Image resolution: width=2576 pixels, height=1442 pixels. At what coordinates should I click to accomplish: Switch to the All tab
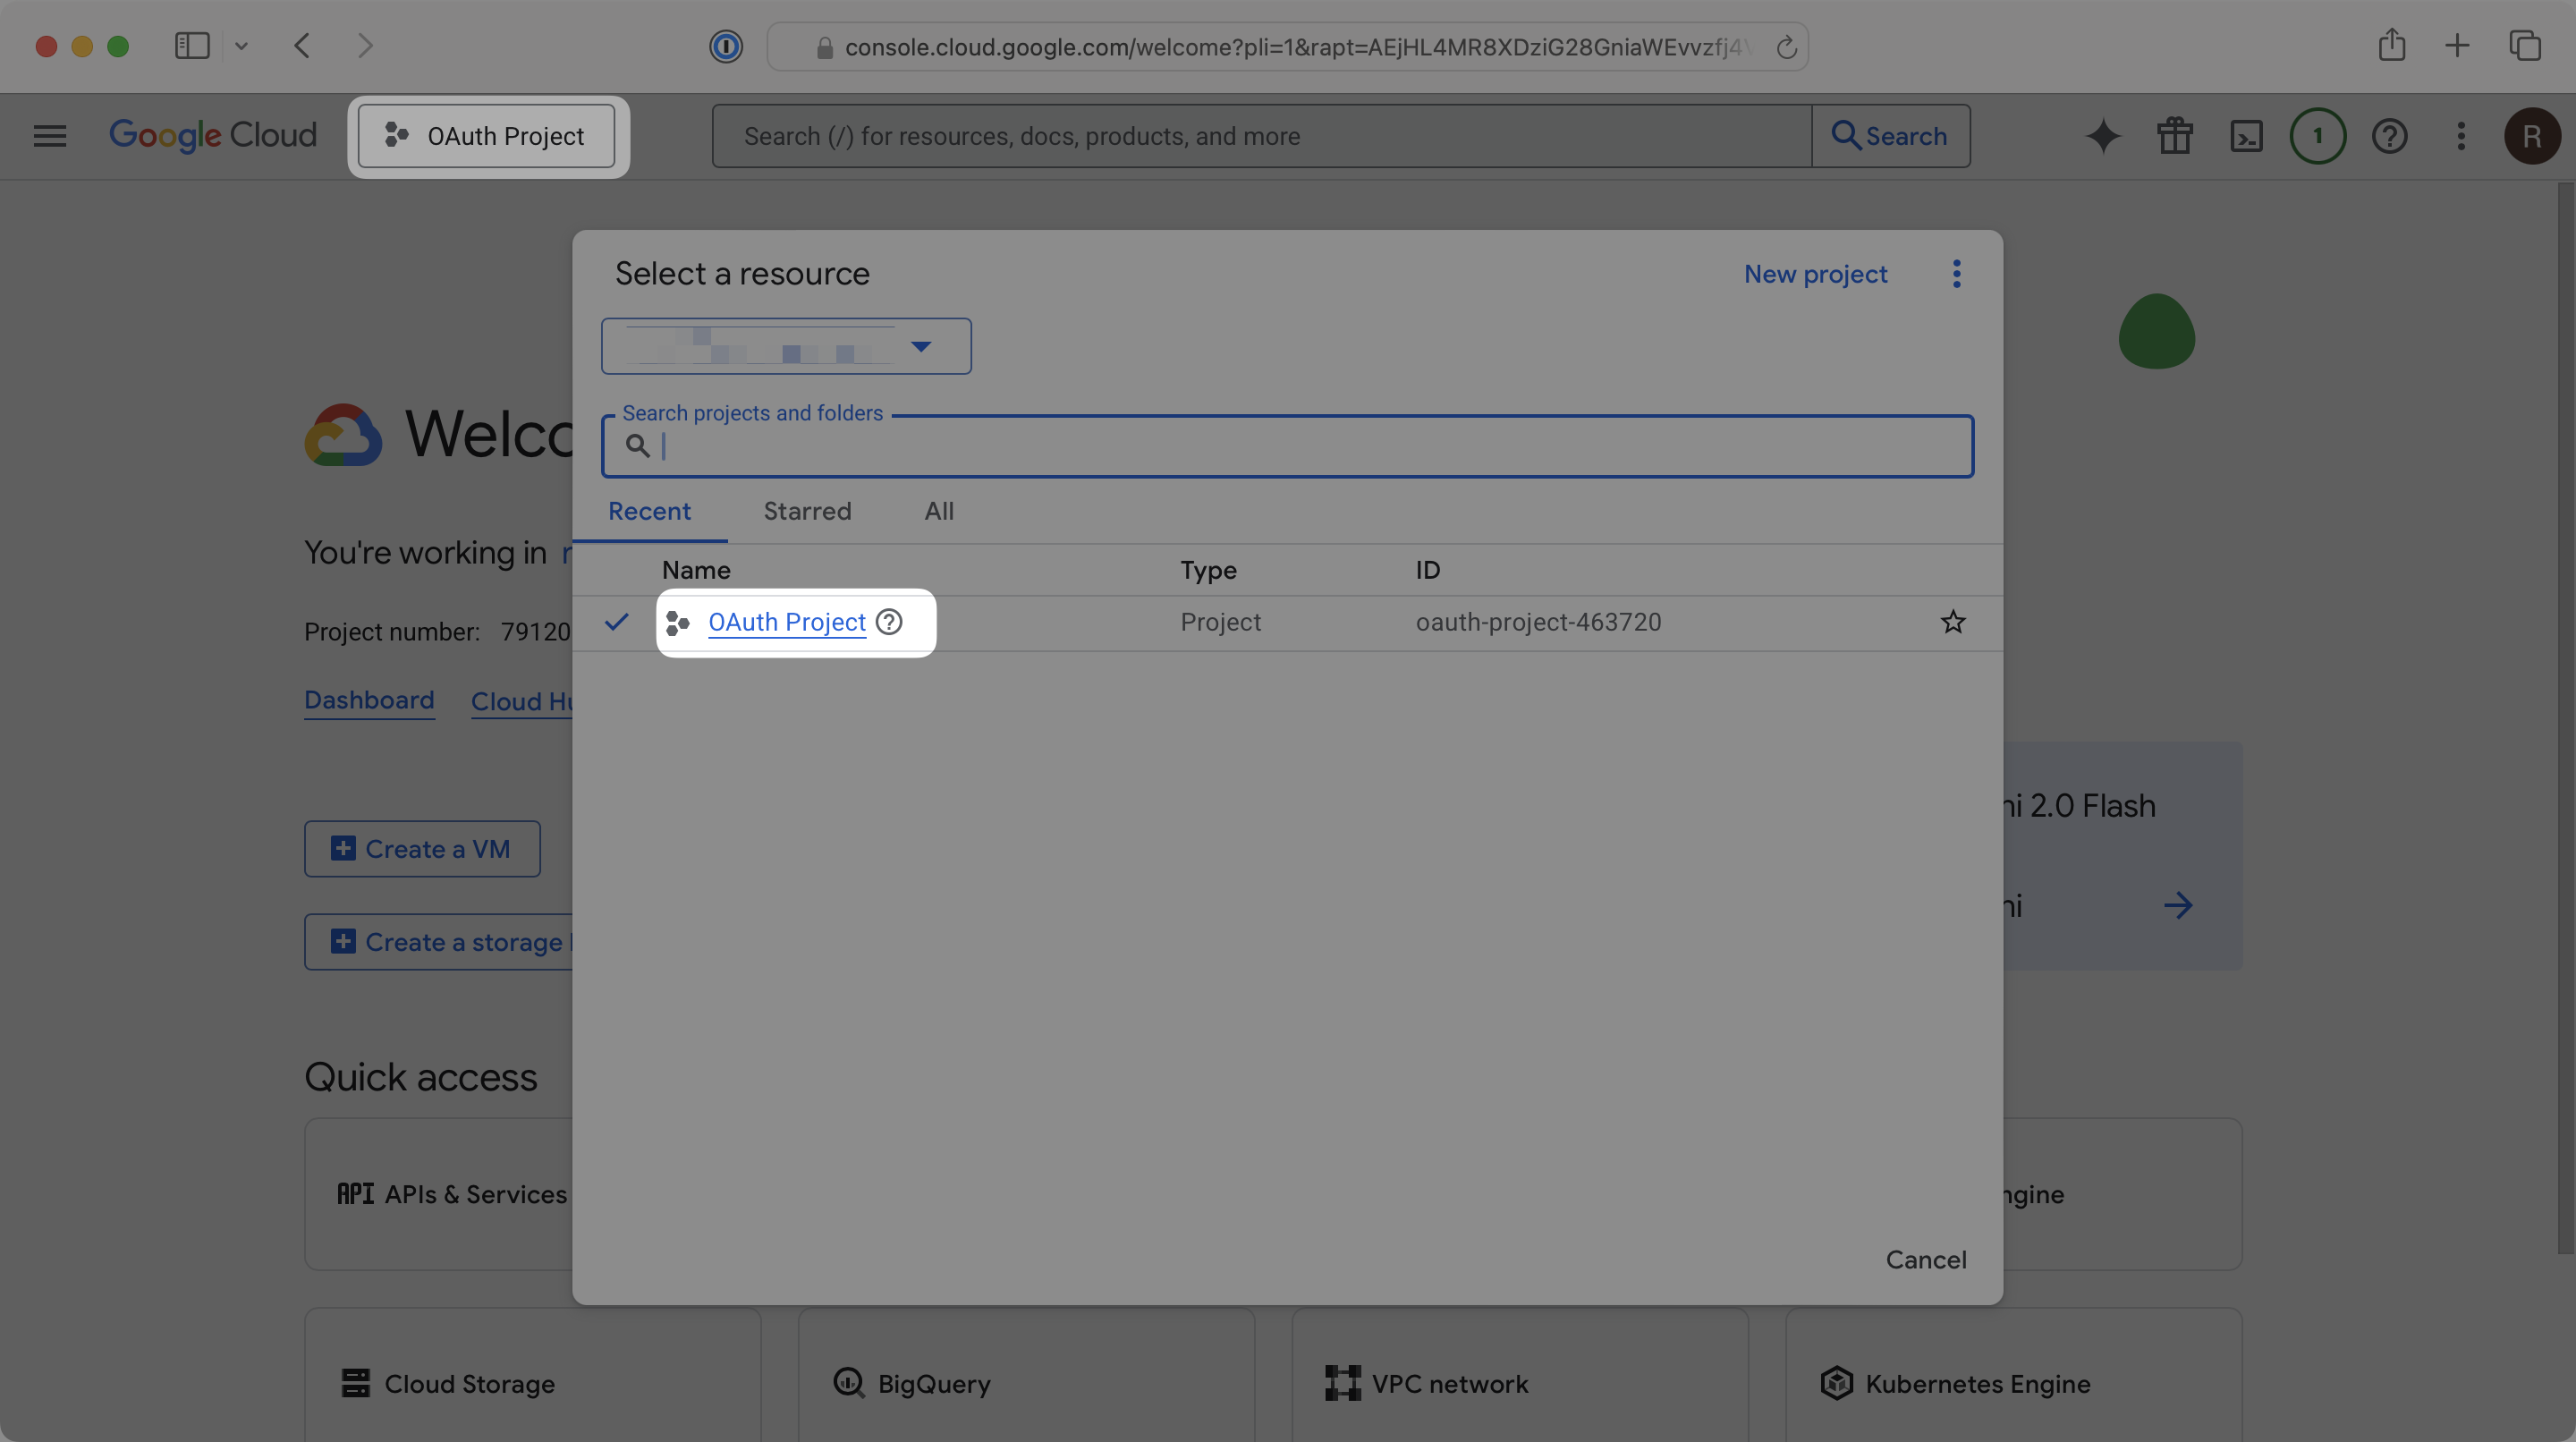[938, 511]
